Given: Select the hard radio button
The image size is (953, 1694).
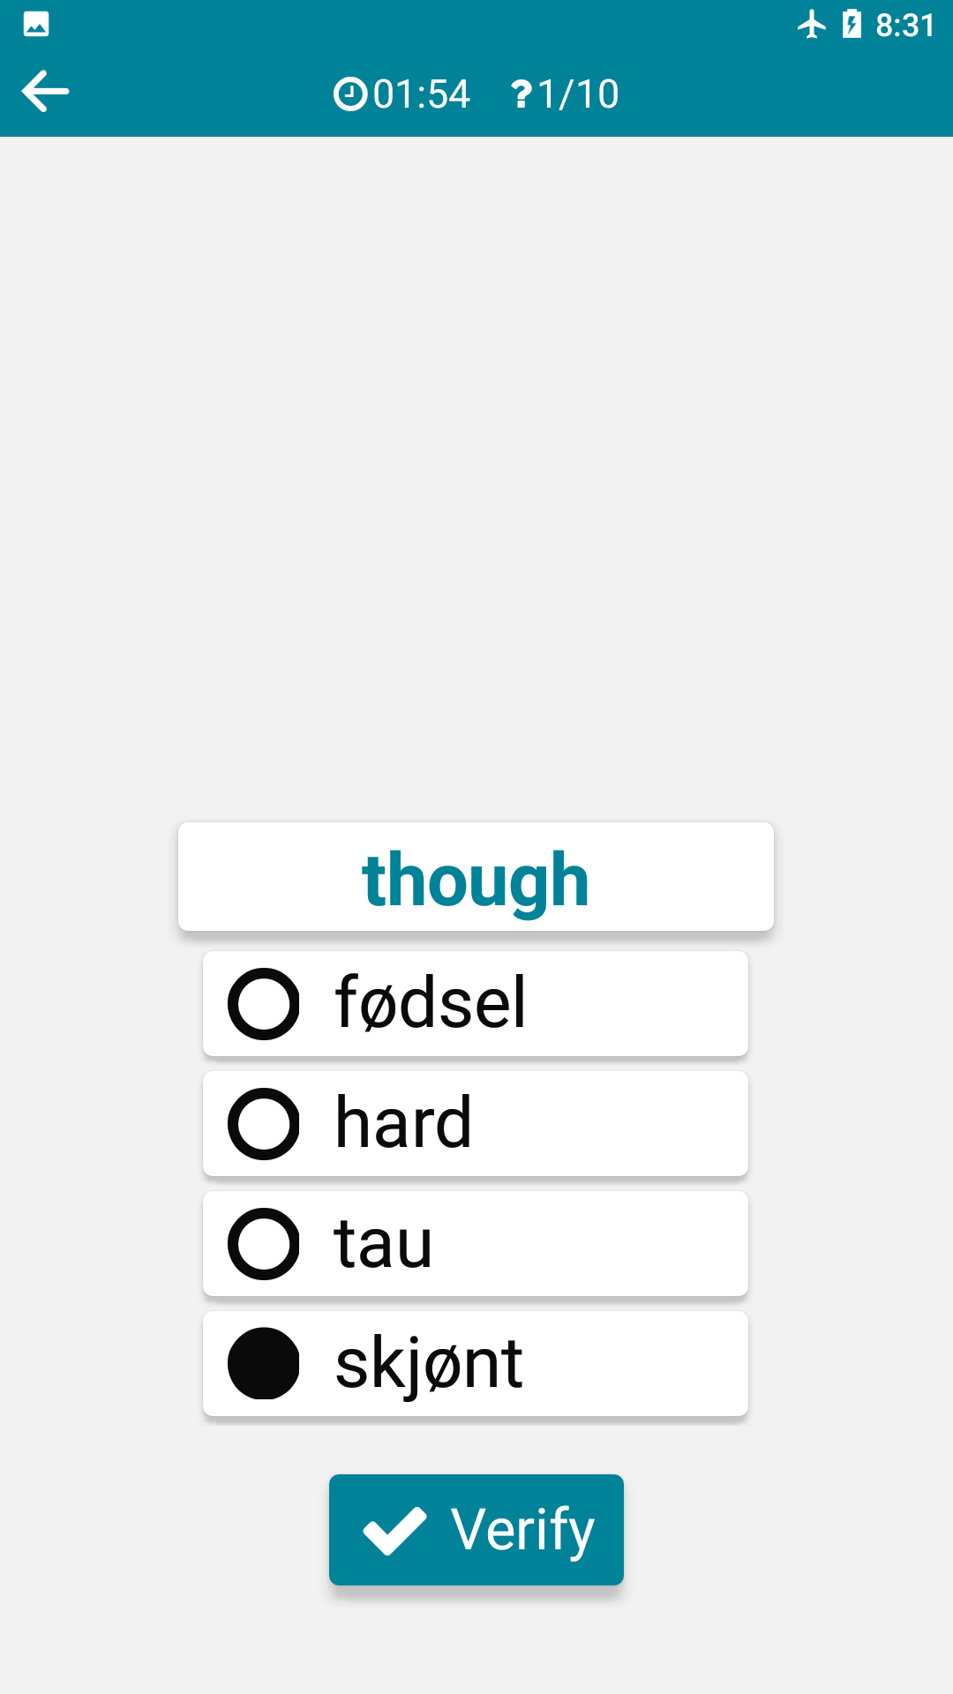Looking at the screenshot, I should (264, 1124).
